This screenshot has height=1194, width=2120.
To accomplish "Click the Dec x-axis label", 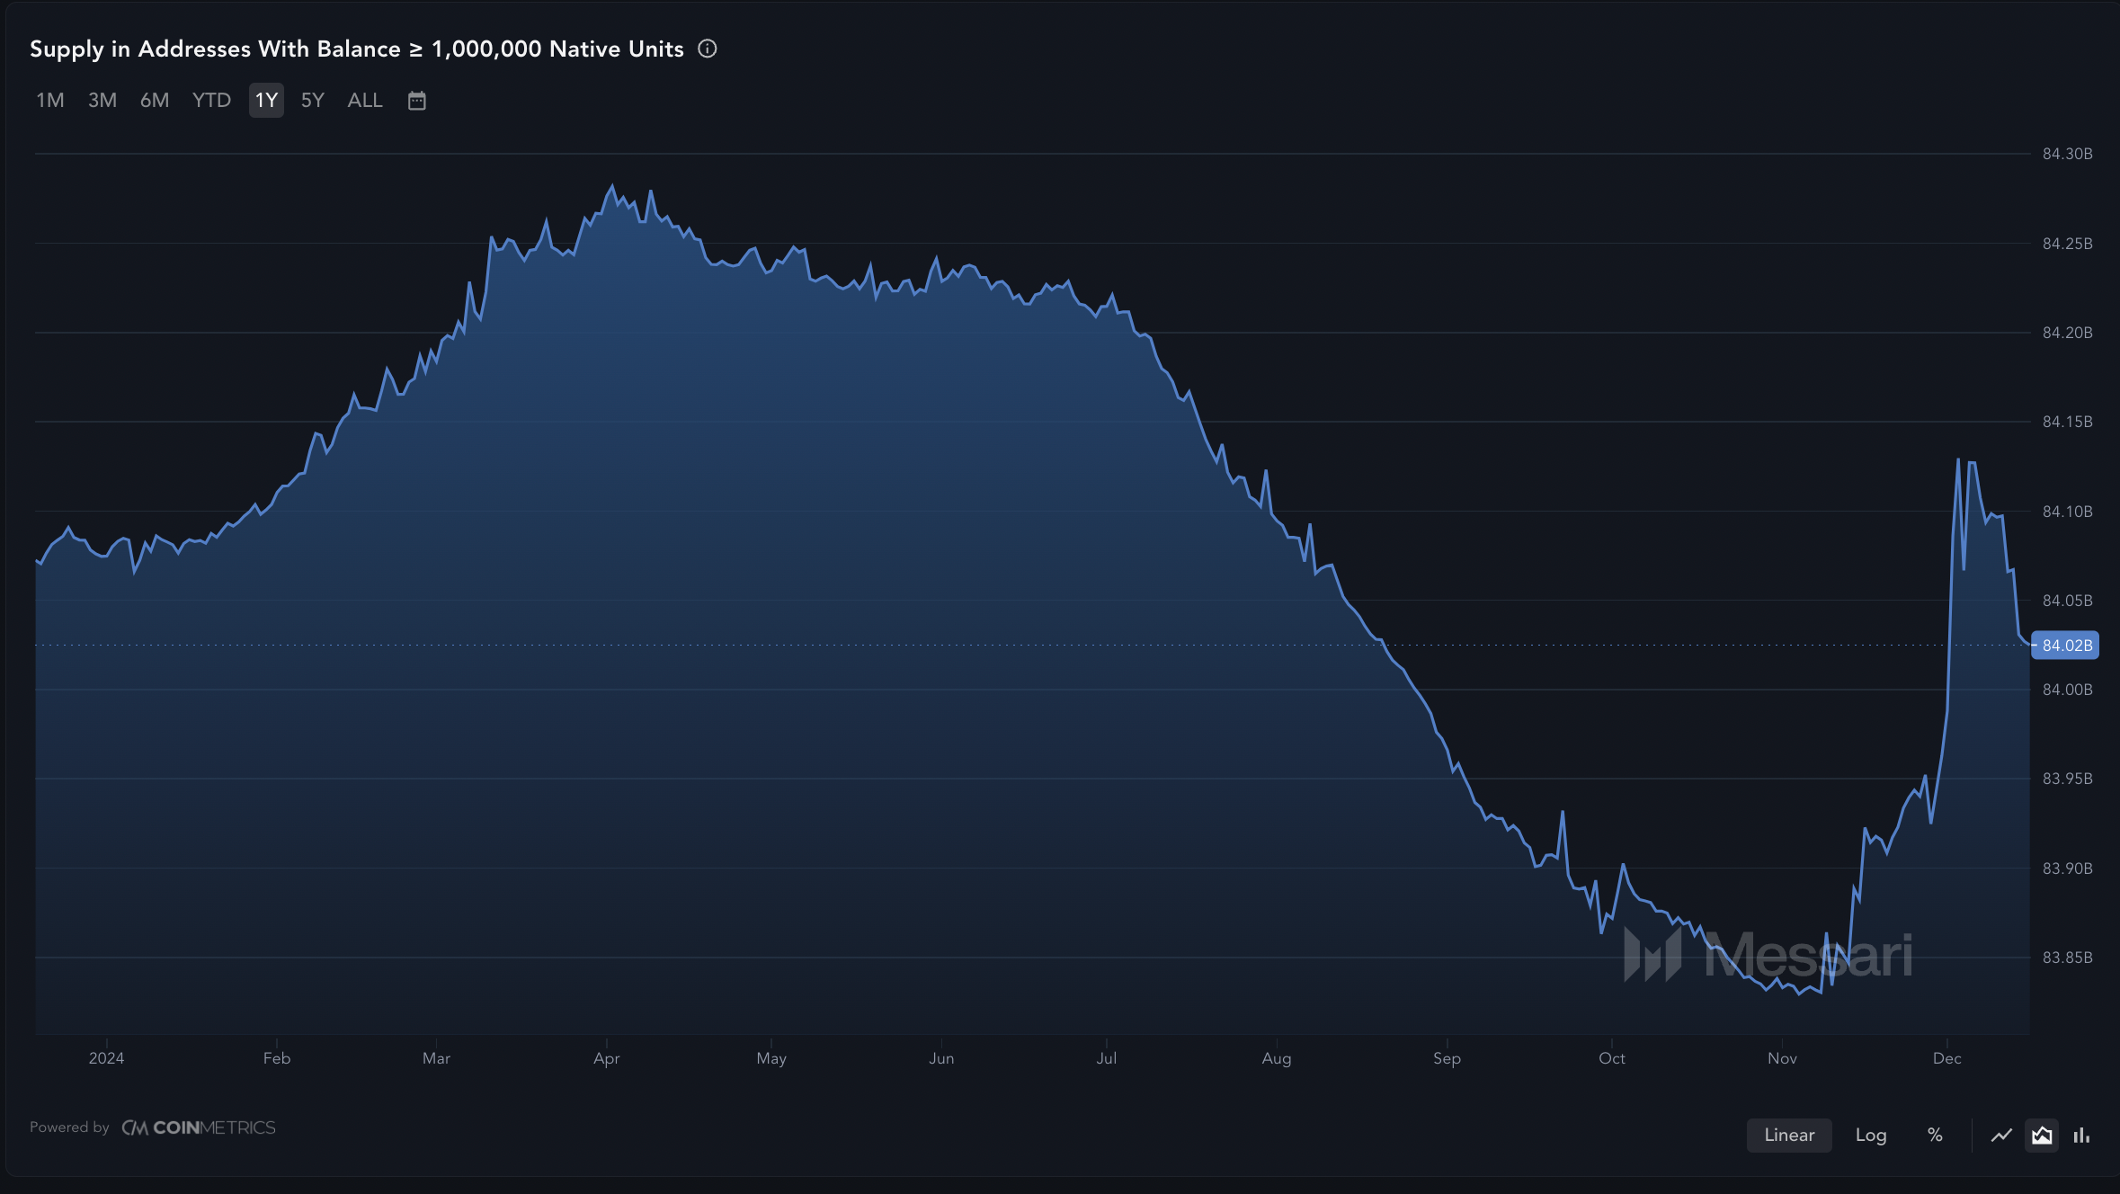I will 1947,1058.
